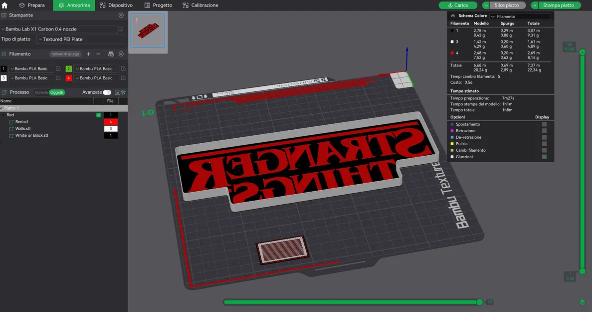
Task: Click the Slice piatto button
Action: tap(507, 5)
